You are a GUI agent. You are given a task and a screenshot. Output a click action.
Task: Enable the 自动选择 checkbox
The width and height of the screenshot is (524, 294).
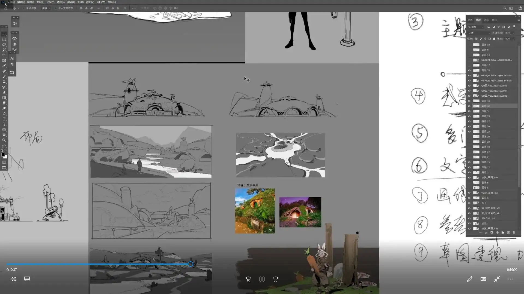pyautogui.click(x=24, y=8)
